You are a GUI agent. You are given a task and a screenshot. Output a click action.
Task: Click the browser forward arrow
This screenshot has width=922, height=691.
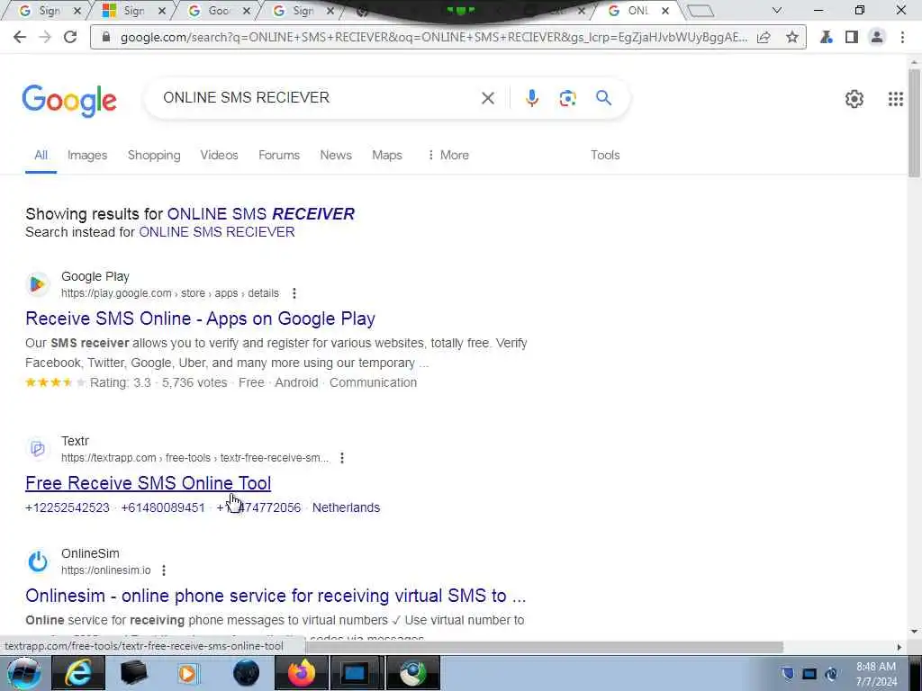click(x=45, y=37)
